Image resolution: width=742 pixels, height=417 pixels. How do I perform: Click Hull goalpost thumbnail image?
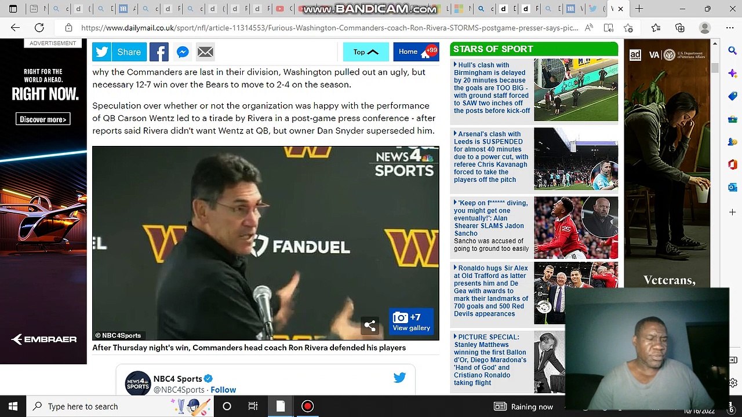tap(576, 90)
